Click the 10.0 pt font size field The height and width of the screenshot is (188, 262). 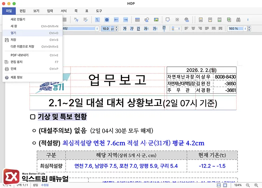108,29
